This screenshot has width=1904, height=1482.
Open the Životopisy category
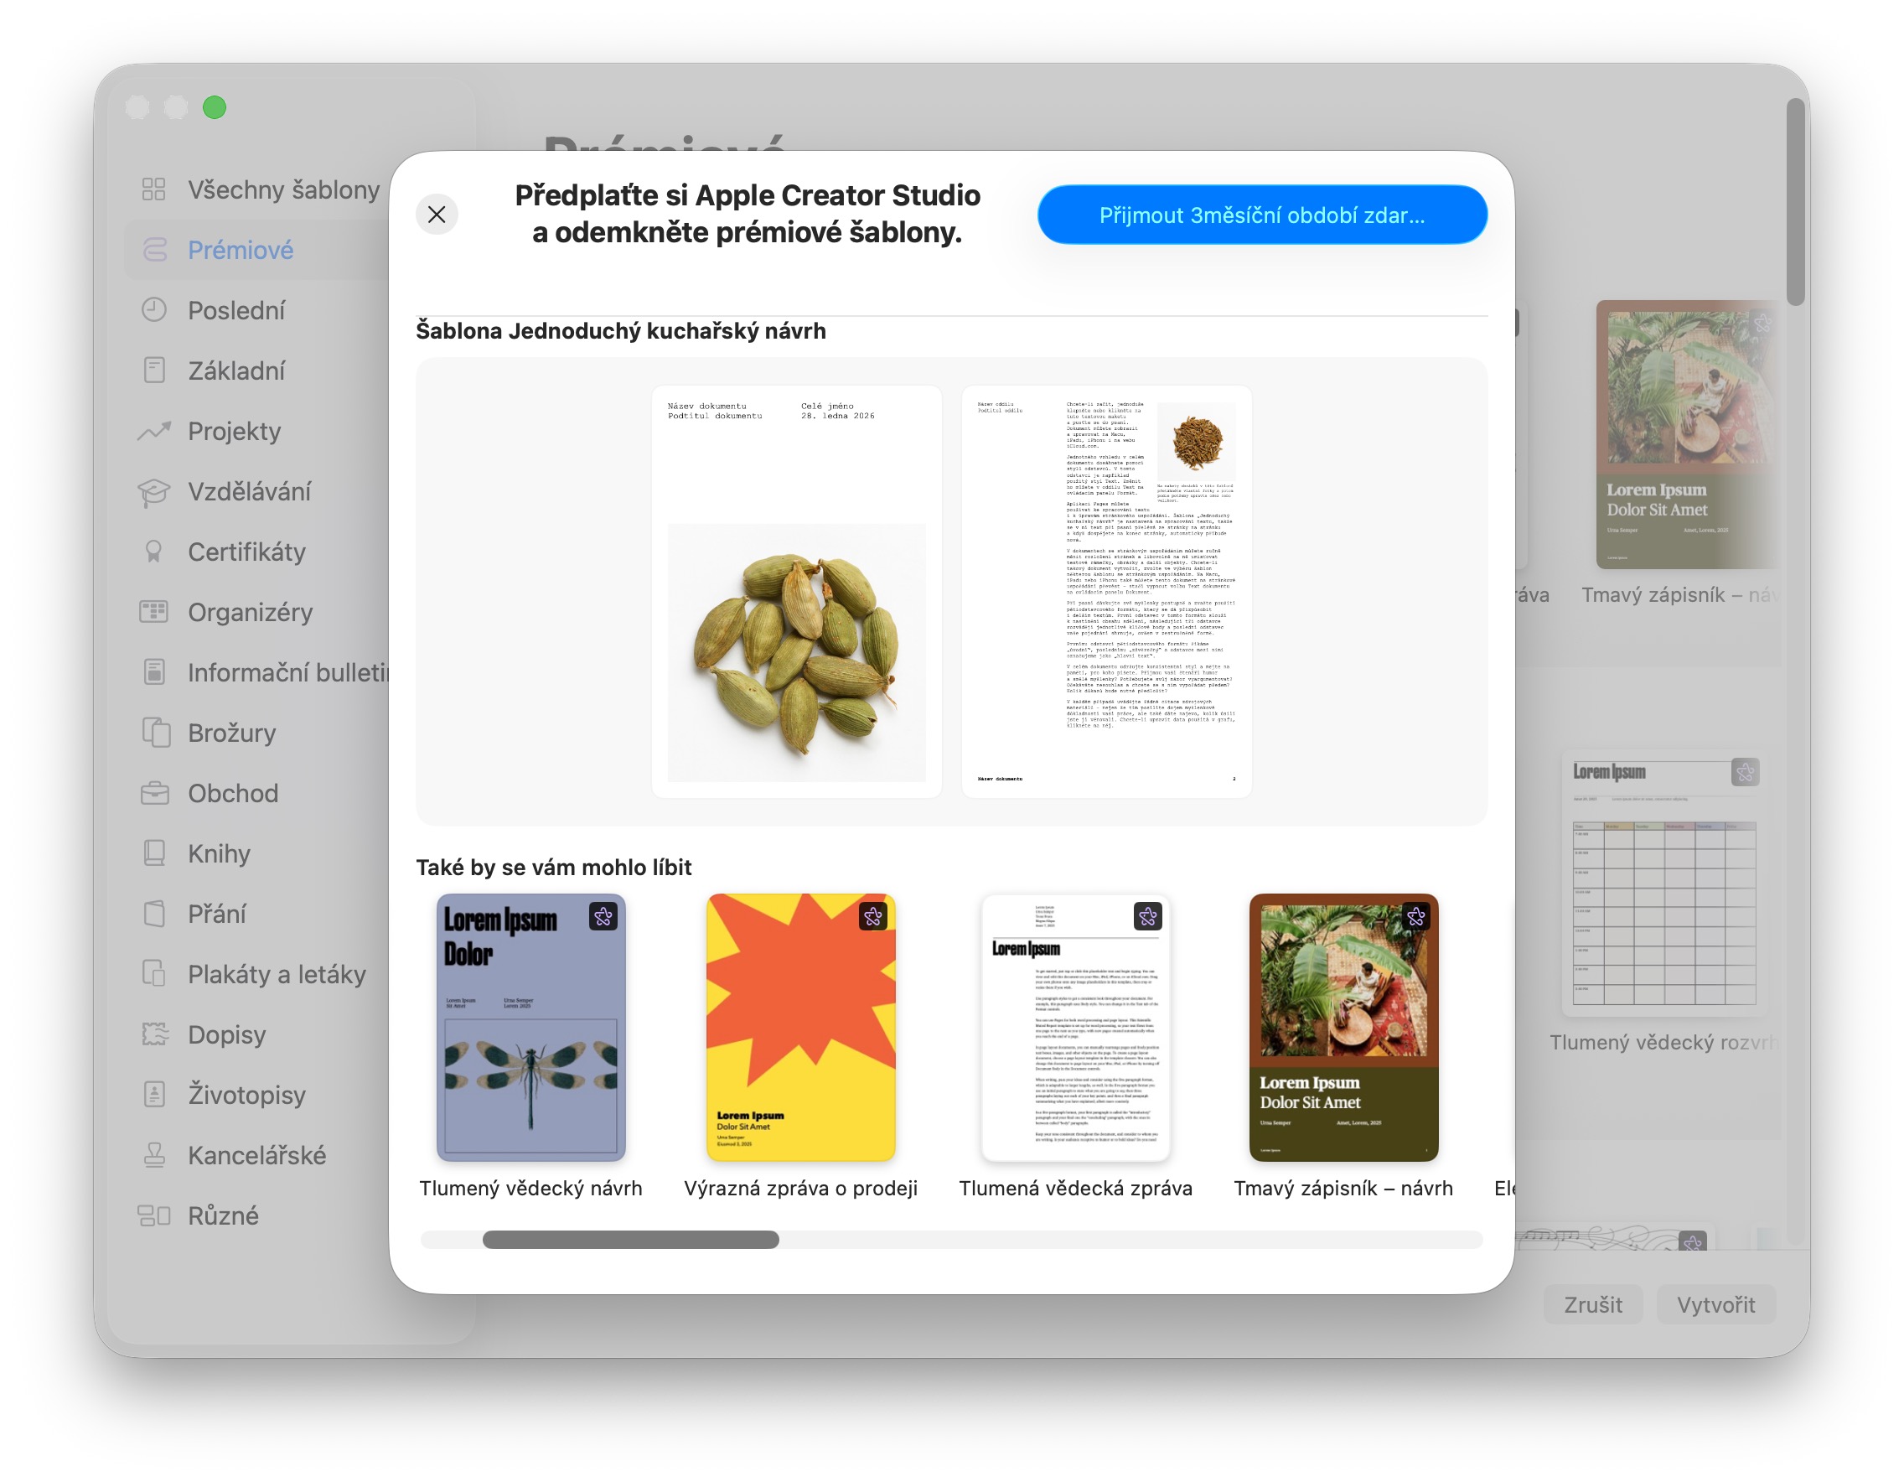pyautogui.click(x=246, y=1095)
